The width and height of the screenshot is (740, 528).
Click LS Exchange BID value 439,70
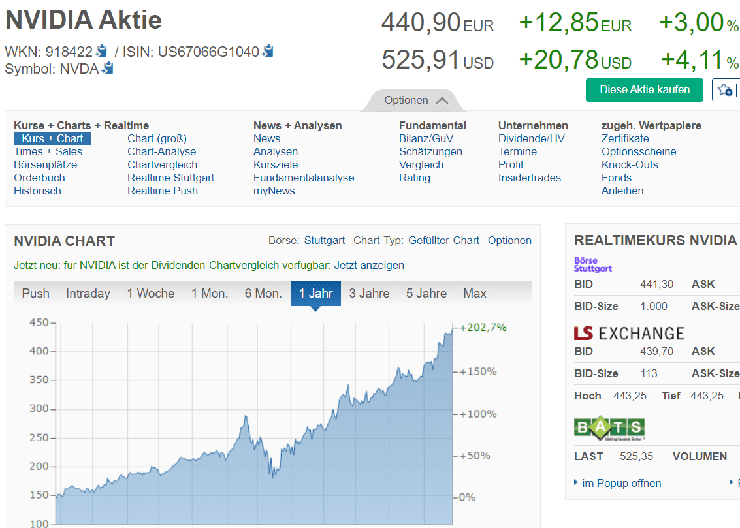[x=656, y=352]
